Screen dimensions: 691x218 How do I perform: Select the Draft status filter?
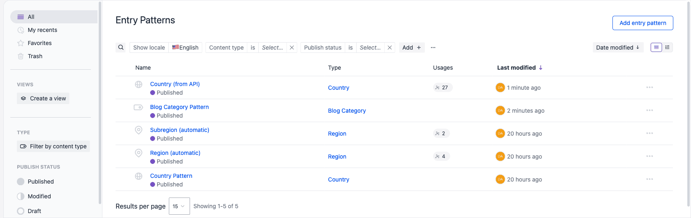[x=29, y=211]
